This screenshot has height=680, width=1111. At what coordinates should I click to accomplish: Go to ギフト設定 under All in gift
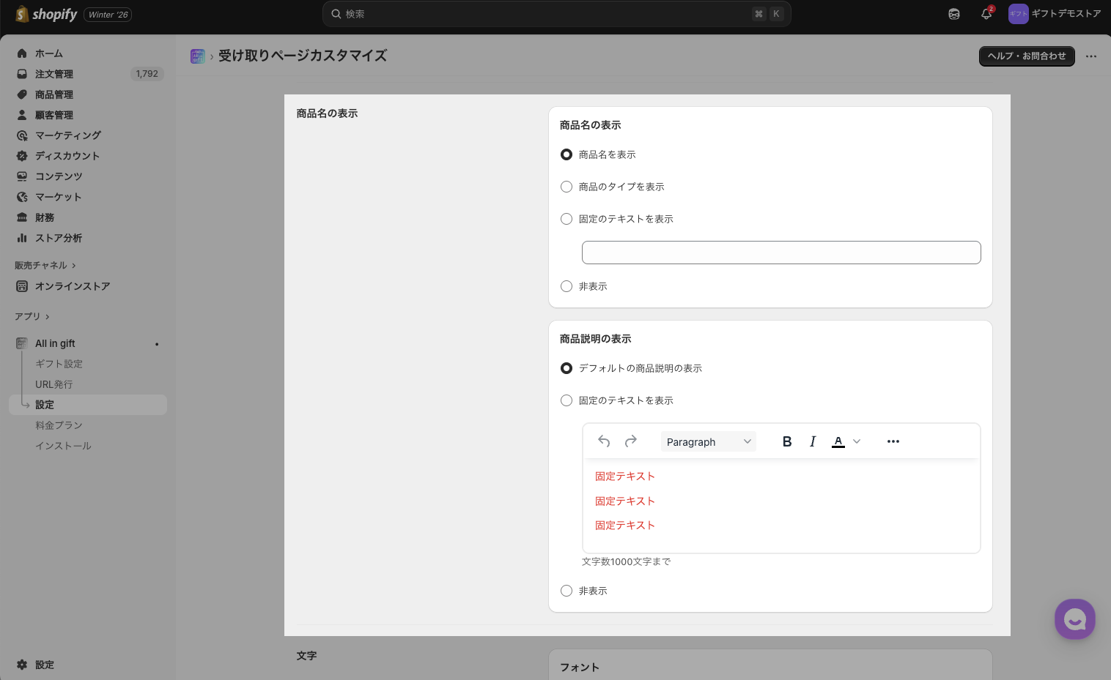click(59, 364)
